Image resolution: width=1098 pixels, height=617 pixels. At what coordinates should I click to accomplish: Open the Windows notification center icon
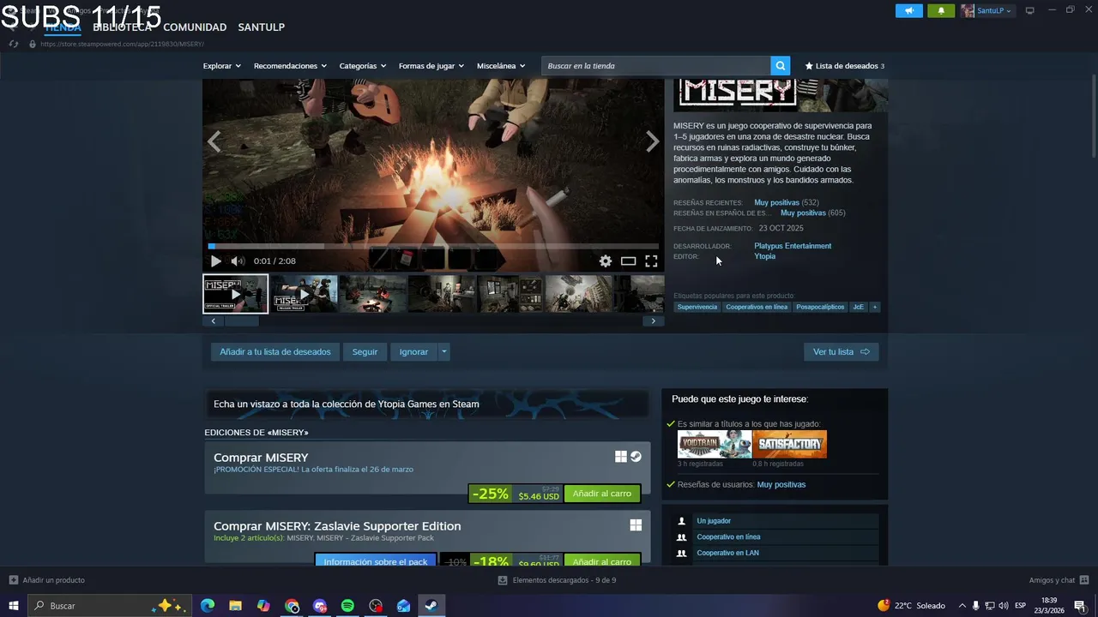tap(1080, 606)
